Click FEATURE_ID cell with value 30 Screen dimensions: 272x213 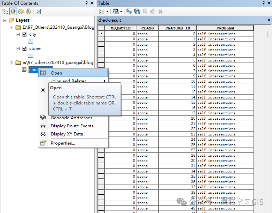pos(177,161)
